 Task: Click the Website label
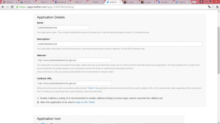point(42,55)
